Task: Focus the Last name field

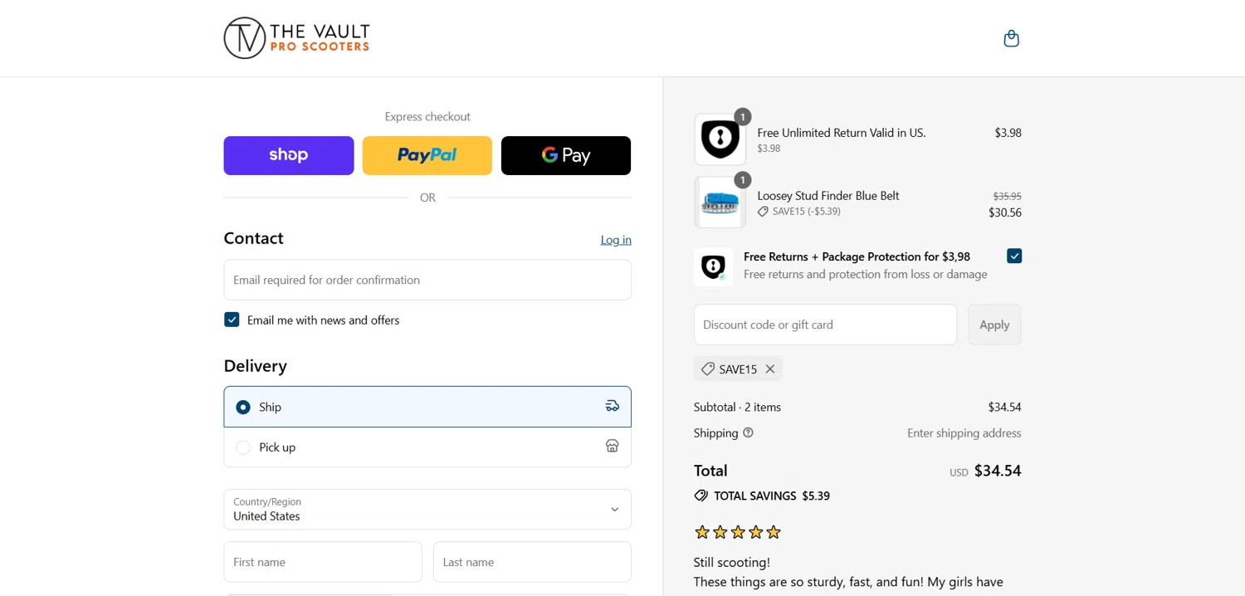Action: pos(532,562)
